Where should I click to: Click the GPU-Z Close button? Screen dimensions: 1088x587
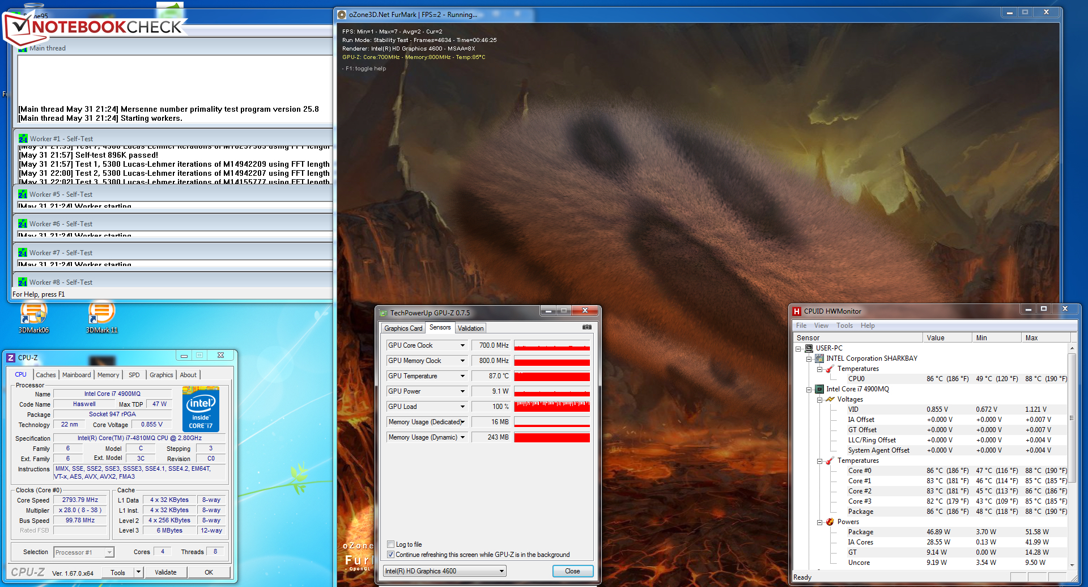(x=572, y=571)
